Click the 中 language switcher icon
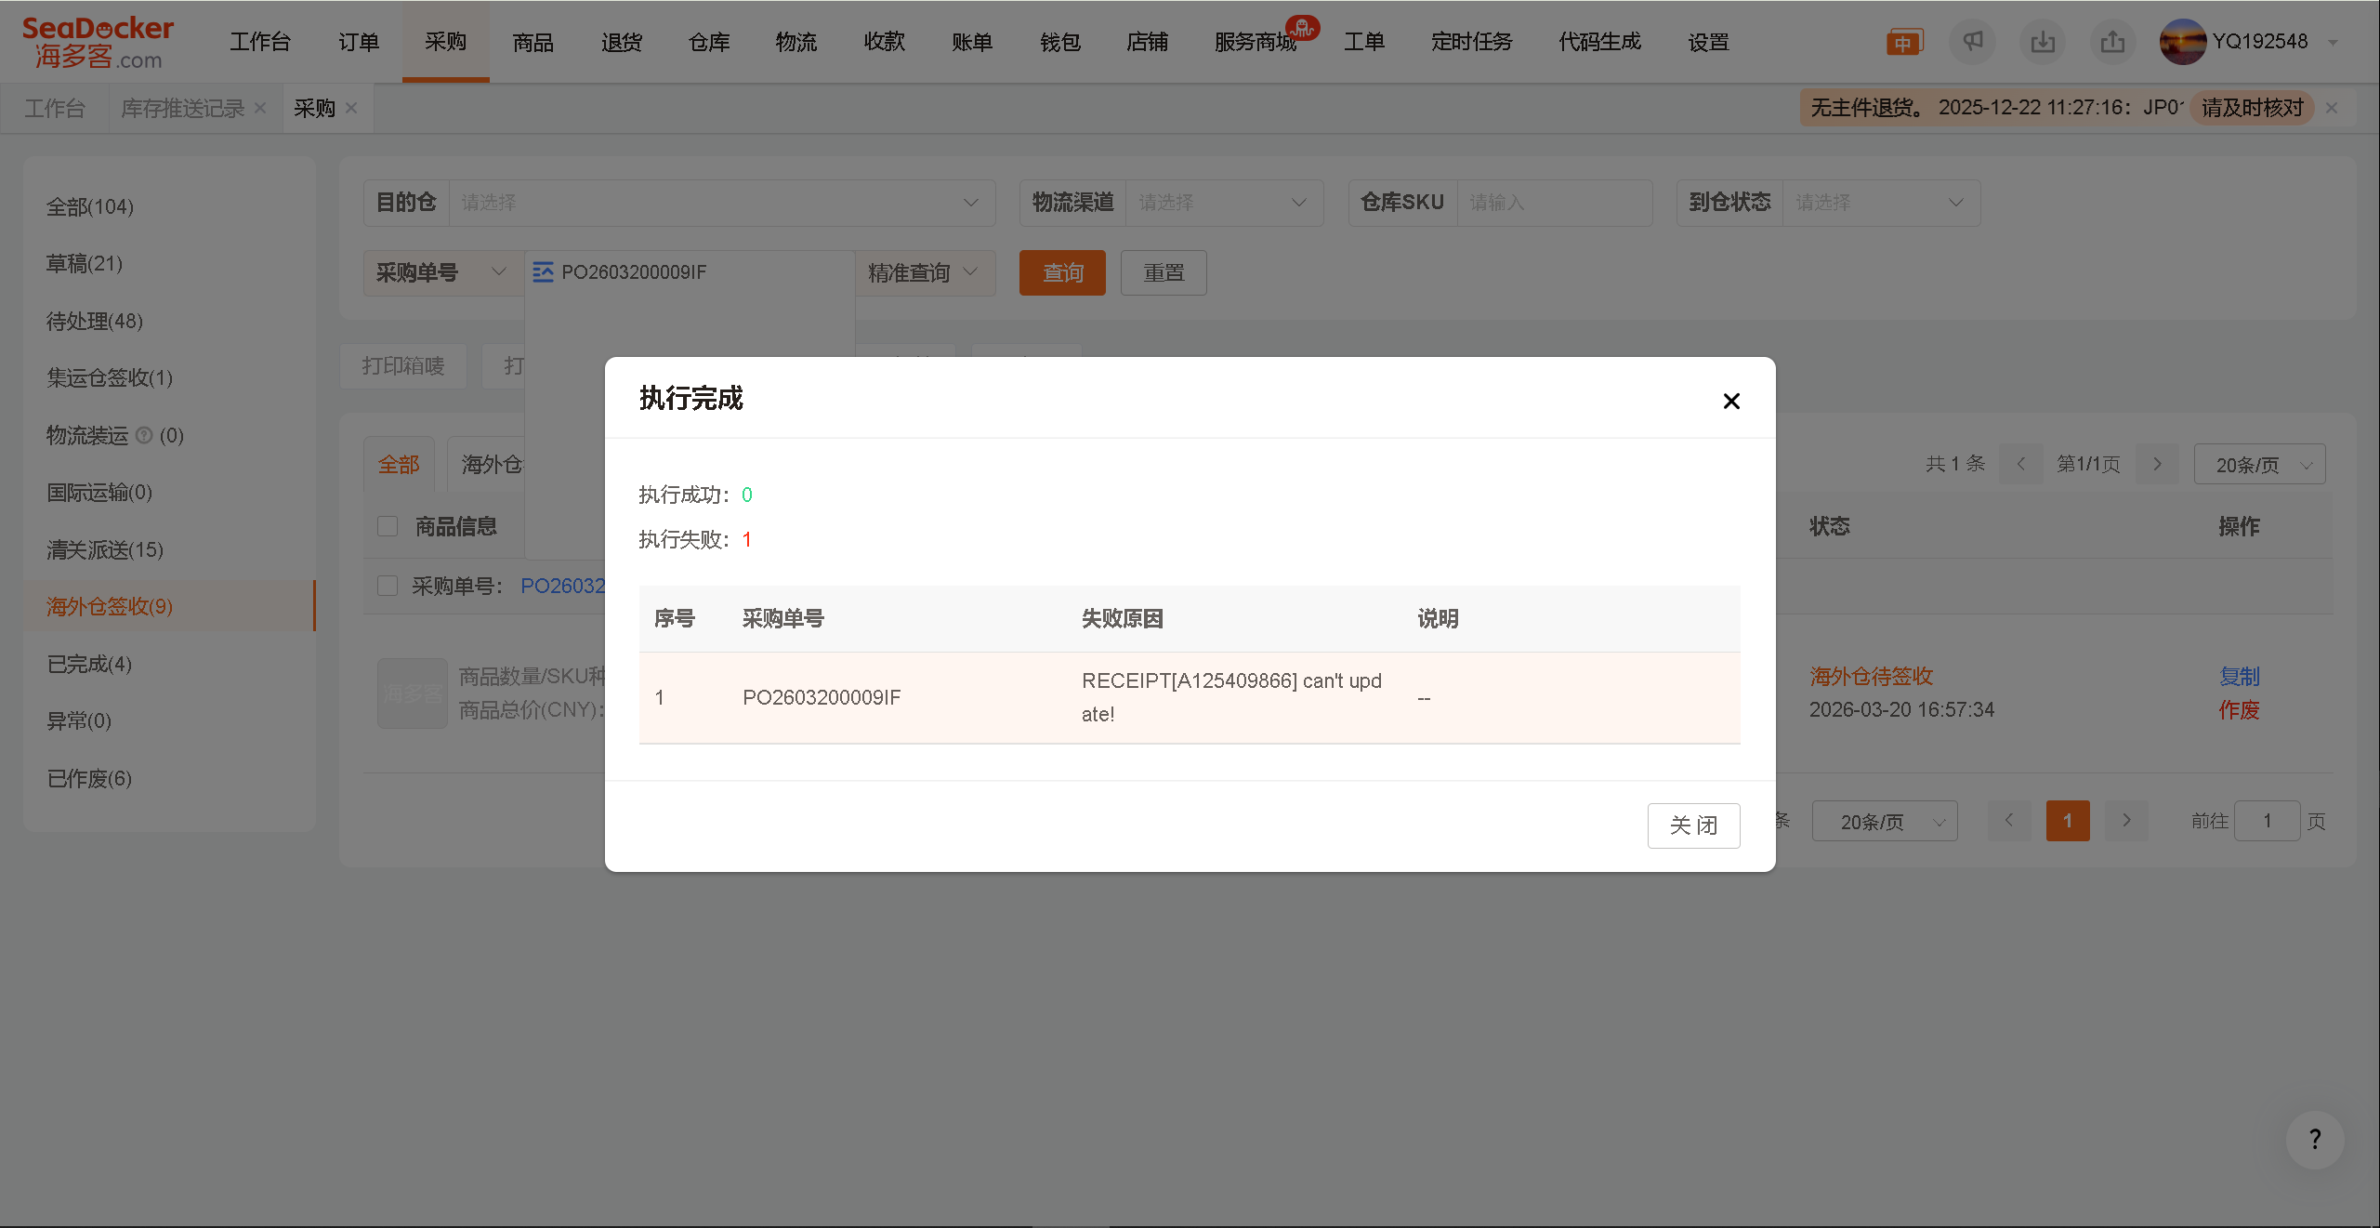Viewport: 2380px width, 1228px height. click(x=1903, y=41)
